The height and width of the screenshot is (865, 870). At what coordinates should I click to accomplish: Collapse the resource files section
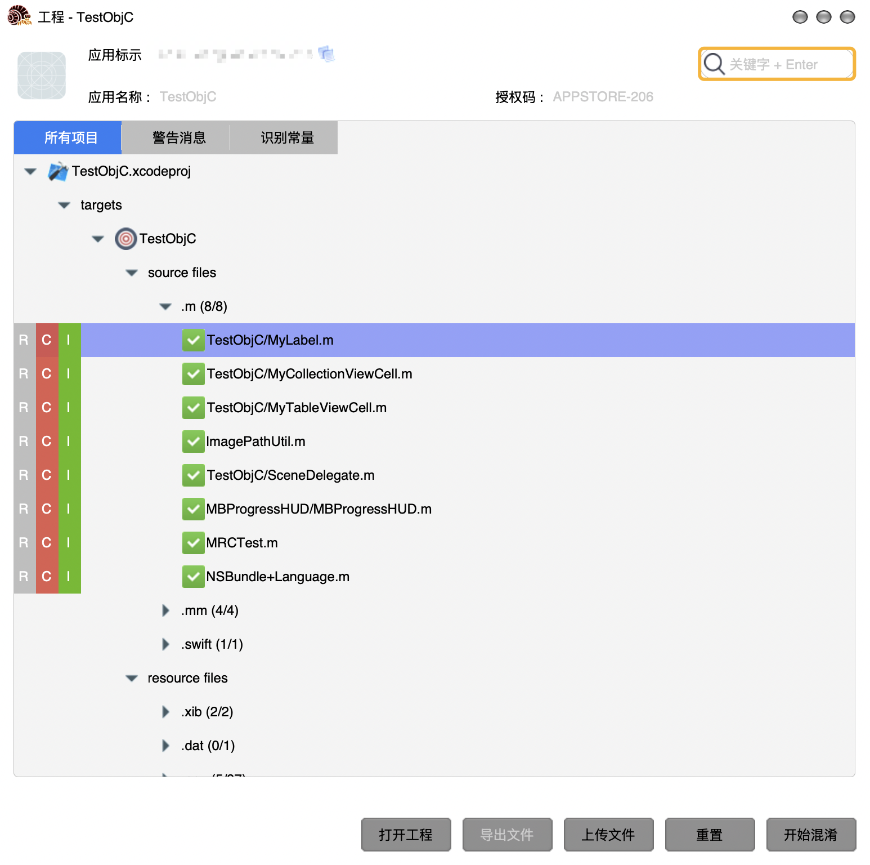point(132,678)
